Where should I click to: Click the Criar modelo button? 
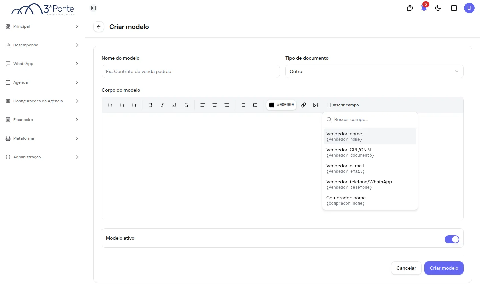[x=444, y=268]
